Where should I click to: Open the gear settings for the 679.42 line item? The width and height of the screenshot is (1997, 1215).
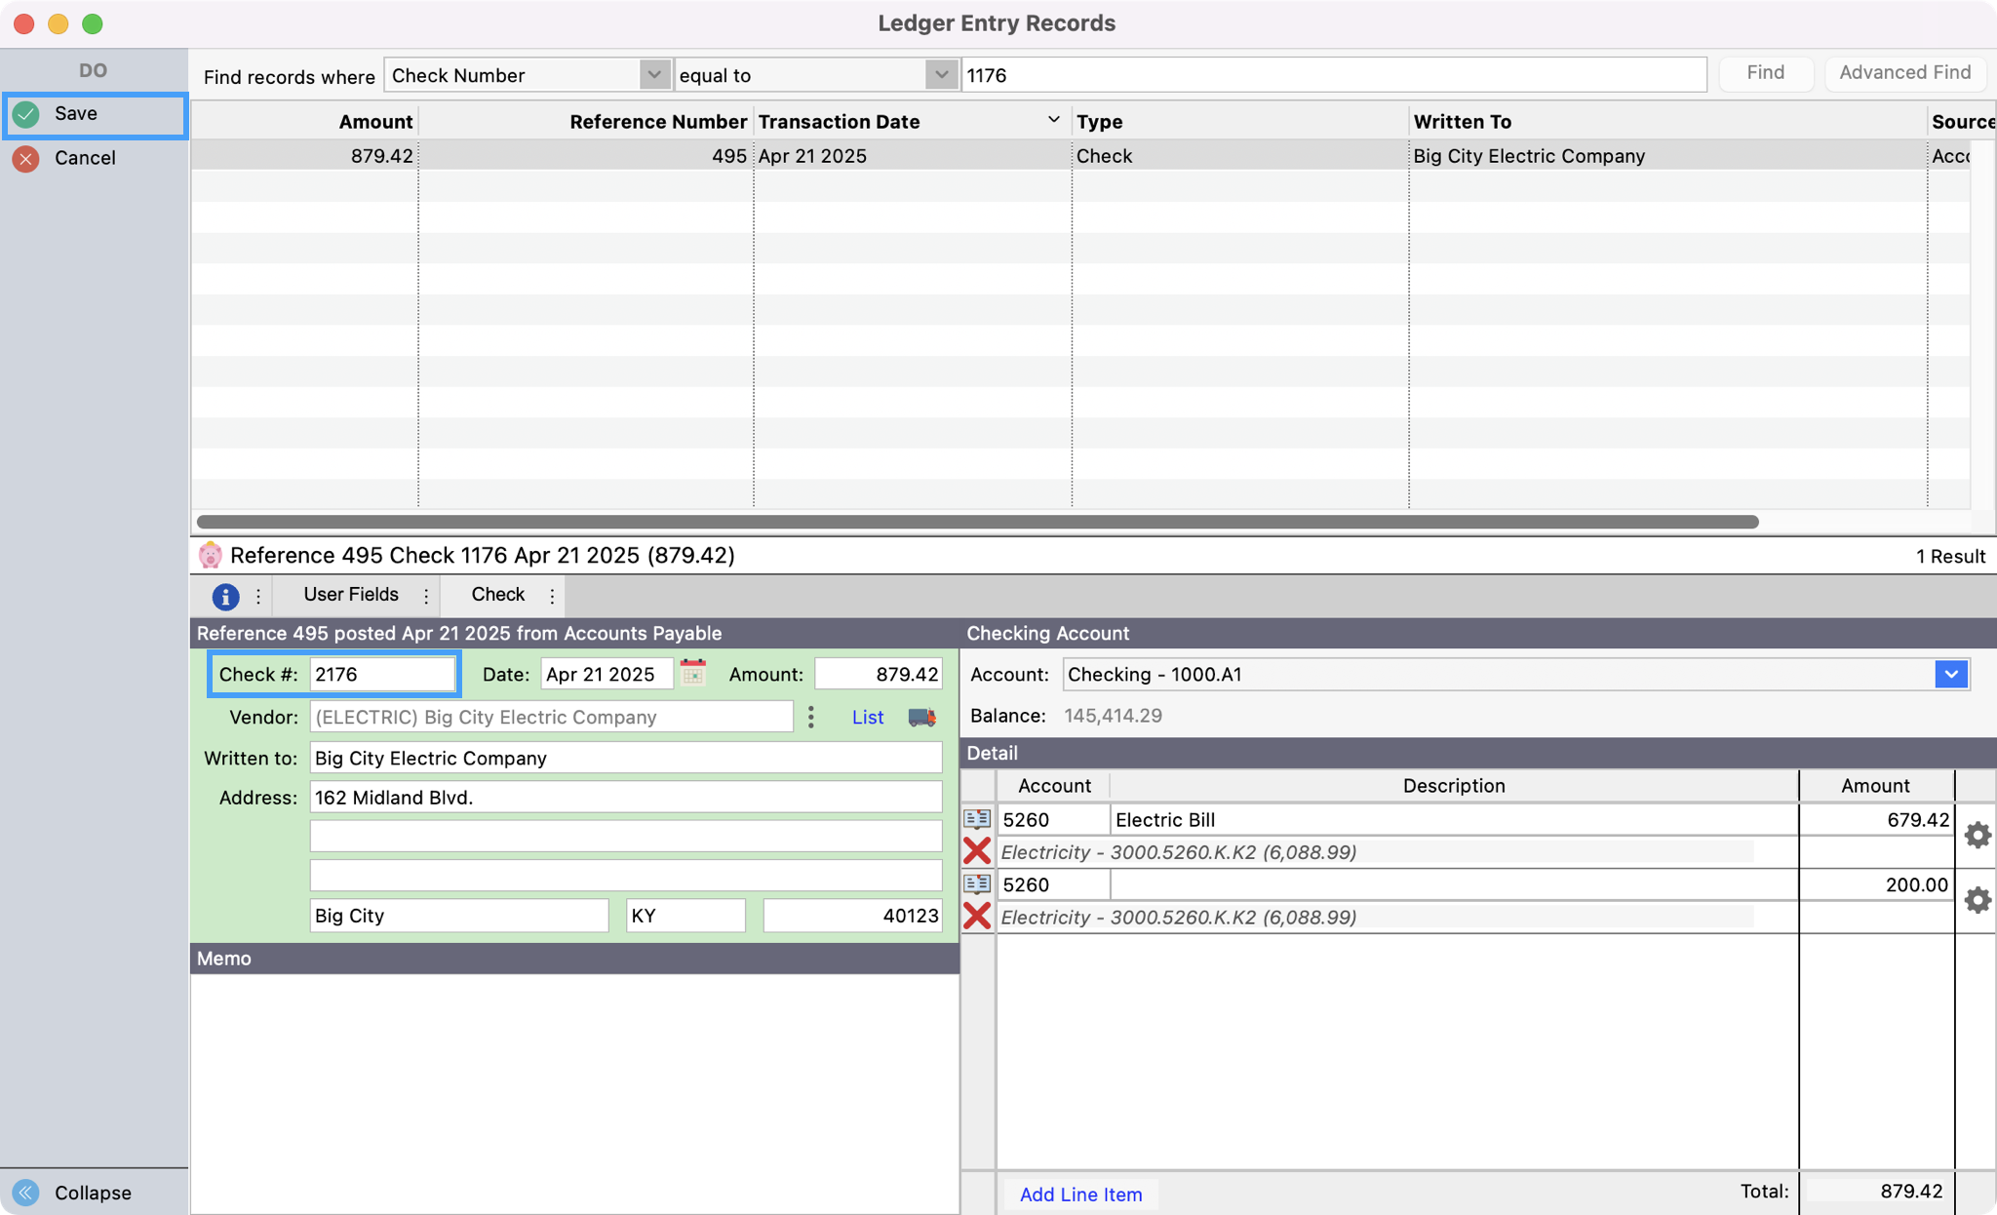[1977, 835]
